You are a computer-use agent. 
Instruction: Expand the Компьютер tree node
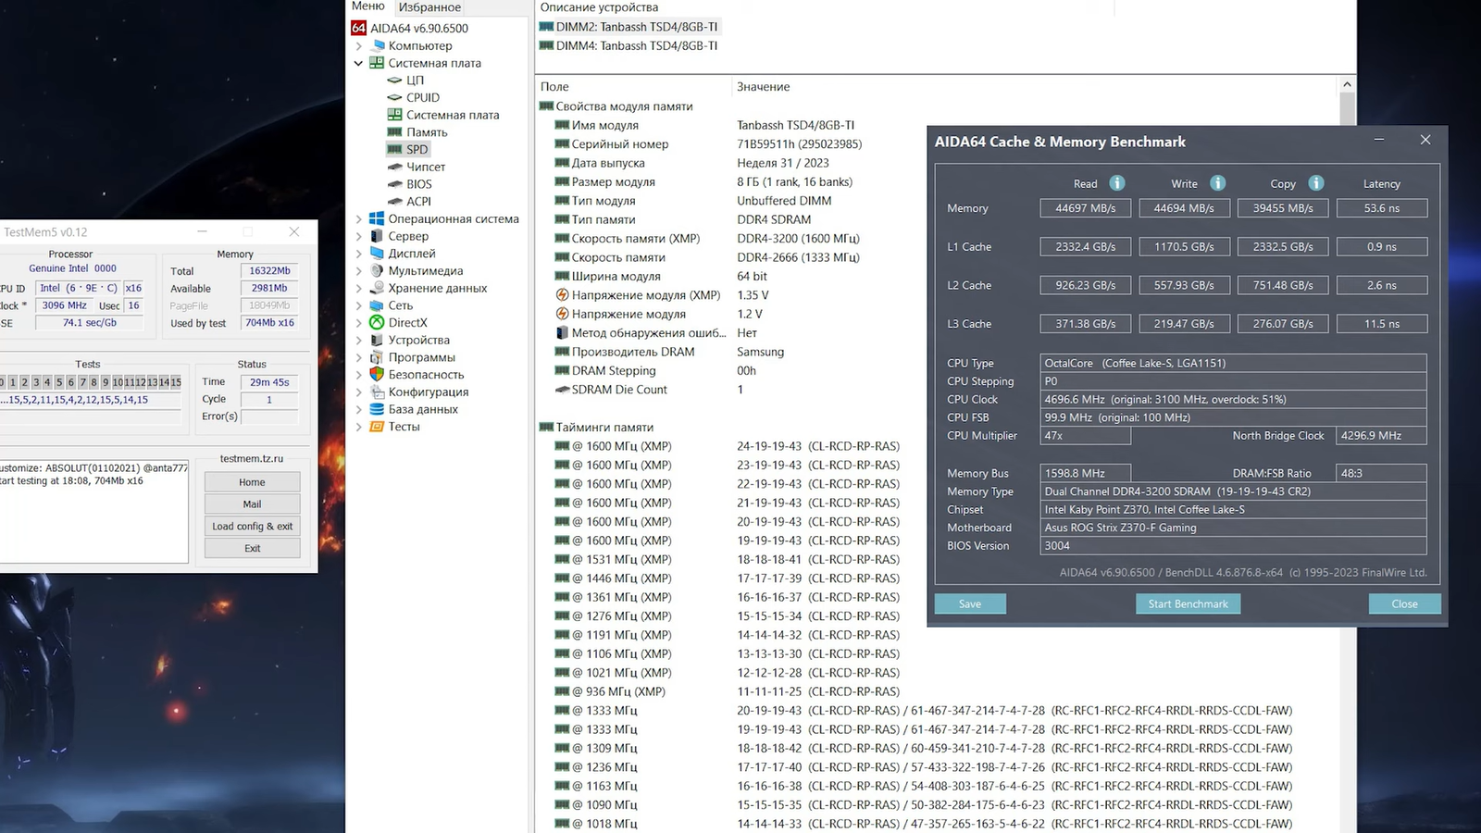pos(358,45)
